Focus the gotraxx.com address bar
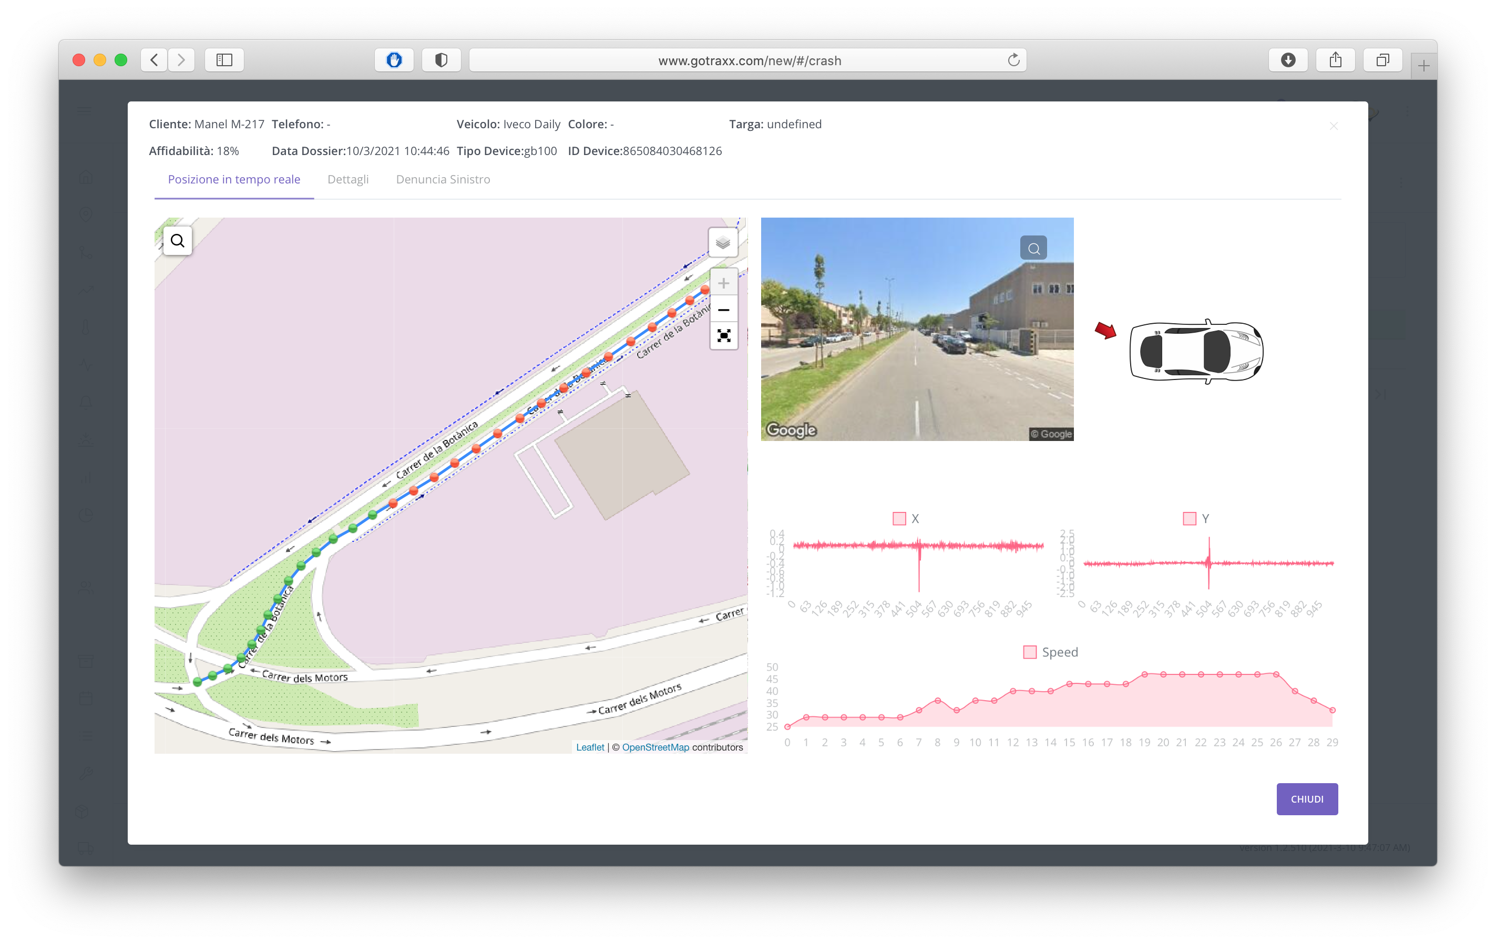The height and width of the screenshot is (944, 1496). tap(749, 60)
